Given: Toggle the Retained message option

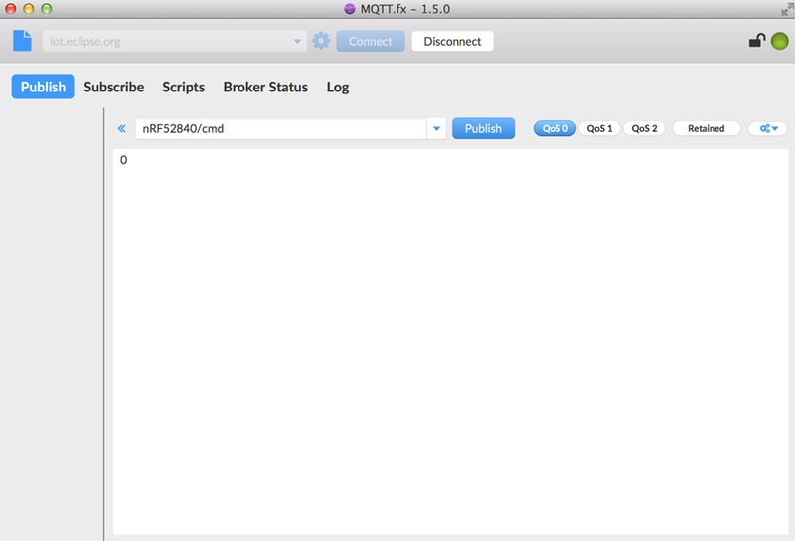Looking at the screenshot, I should click(x=706, y=128).
